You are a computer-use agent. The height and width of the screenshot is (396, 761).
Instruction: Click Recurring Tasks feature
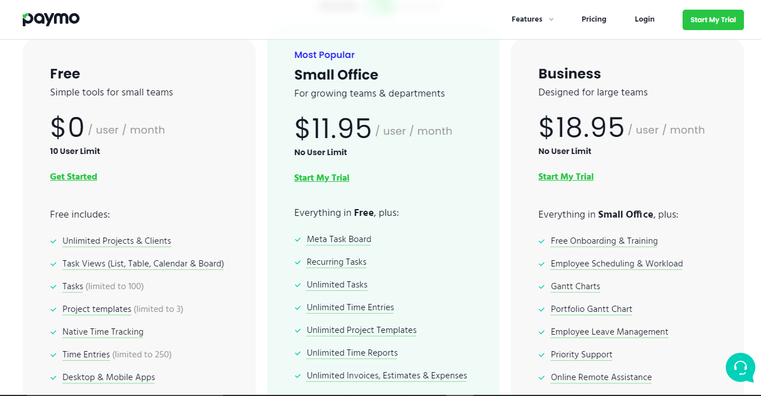click(336, 262)
